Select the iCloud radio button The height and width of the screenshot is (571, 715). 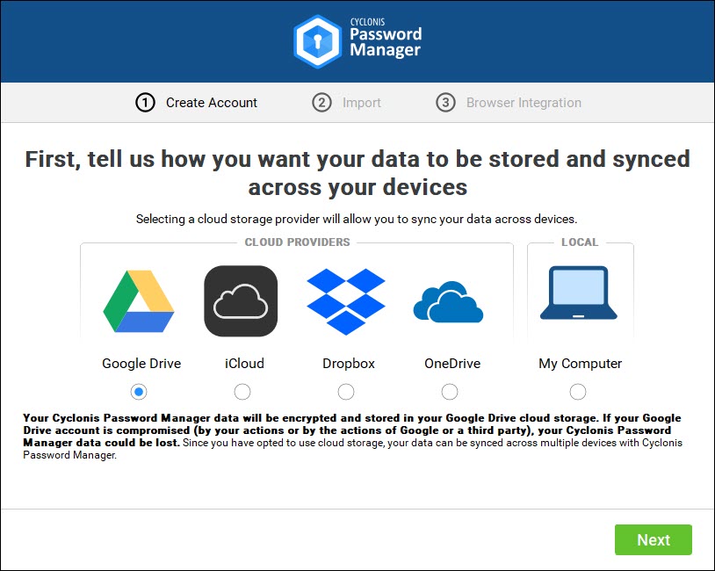[x=242, y=392]
